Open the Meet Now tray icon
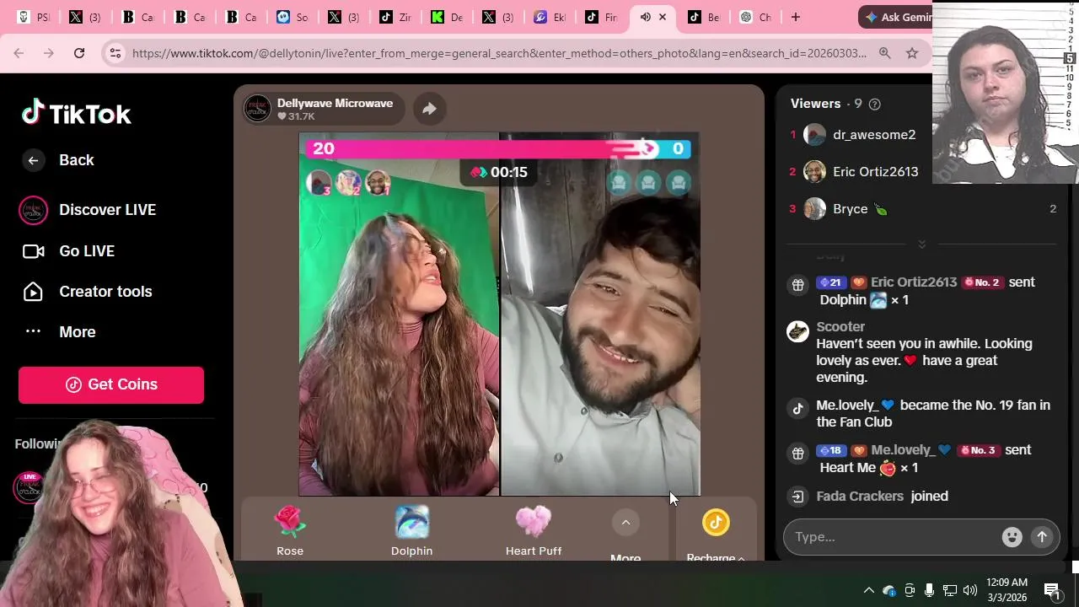 point(910,590)
